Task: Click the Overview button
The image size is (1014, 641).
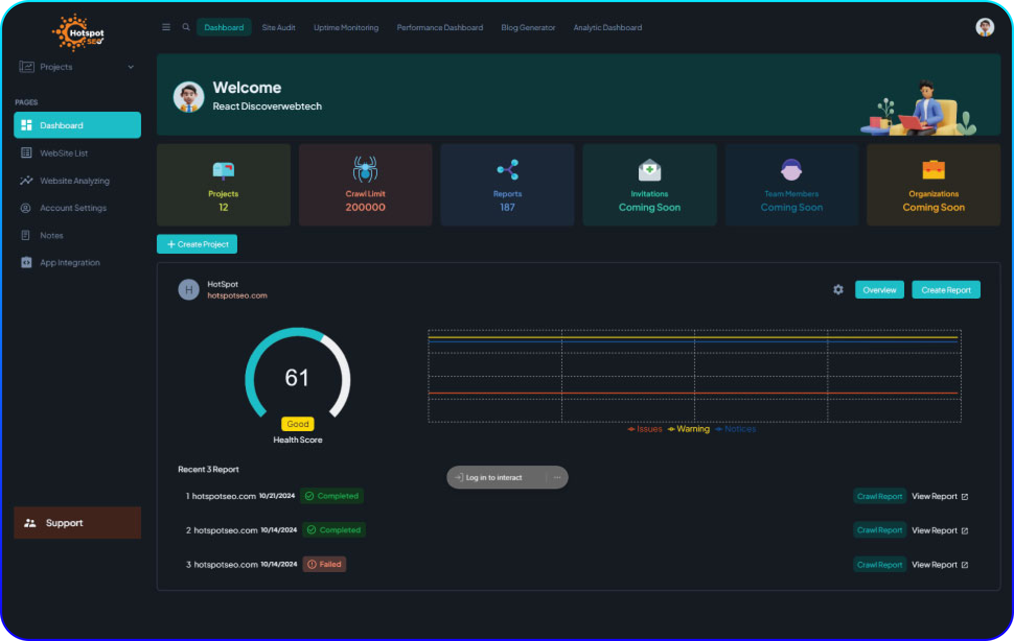Action: click(879, 290)
